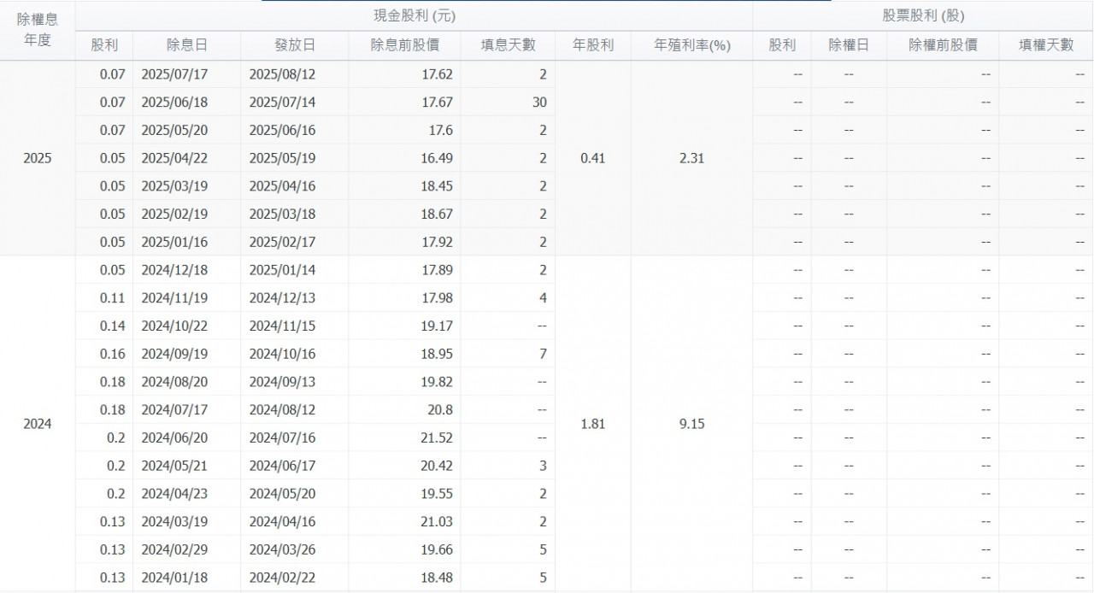
Task: Click the 除息日 column header
Action: tap(187, 45)
